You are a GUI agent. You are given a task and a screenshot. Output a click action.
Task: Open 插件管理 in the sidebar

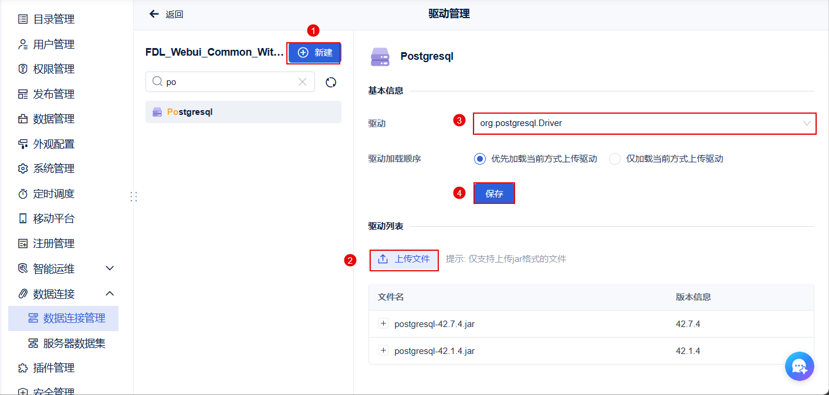click(53, 368)
